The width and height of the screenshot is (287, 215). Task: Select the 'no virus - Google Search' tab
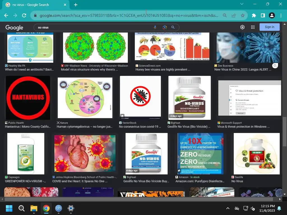[36, 5]
